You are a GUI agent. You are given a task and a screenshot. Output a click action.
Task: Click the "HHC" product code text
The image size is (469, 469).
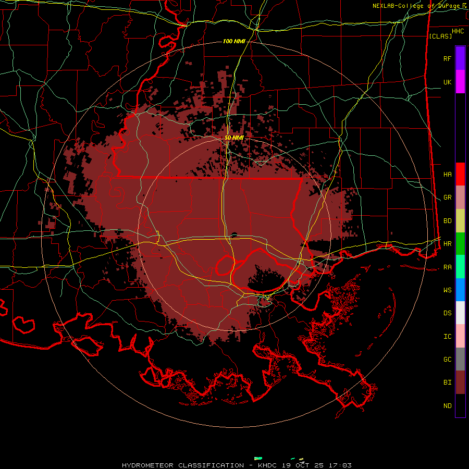[x=458, y=31]
